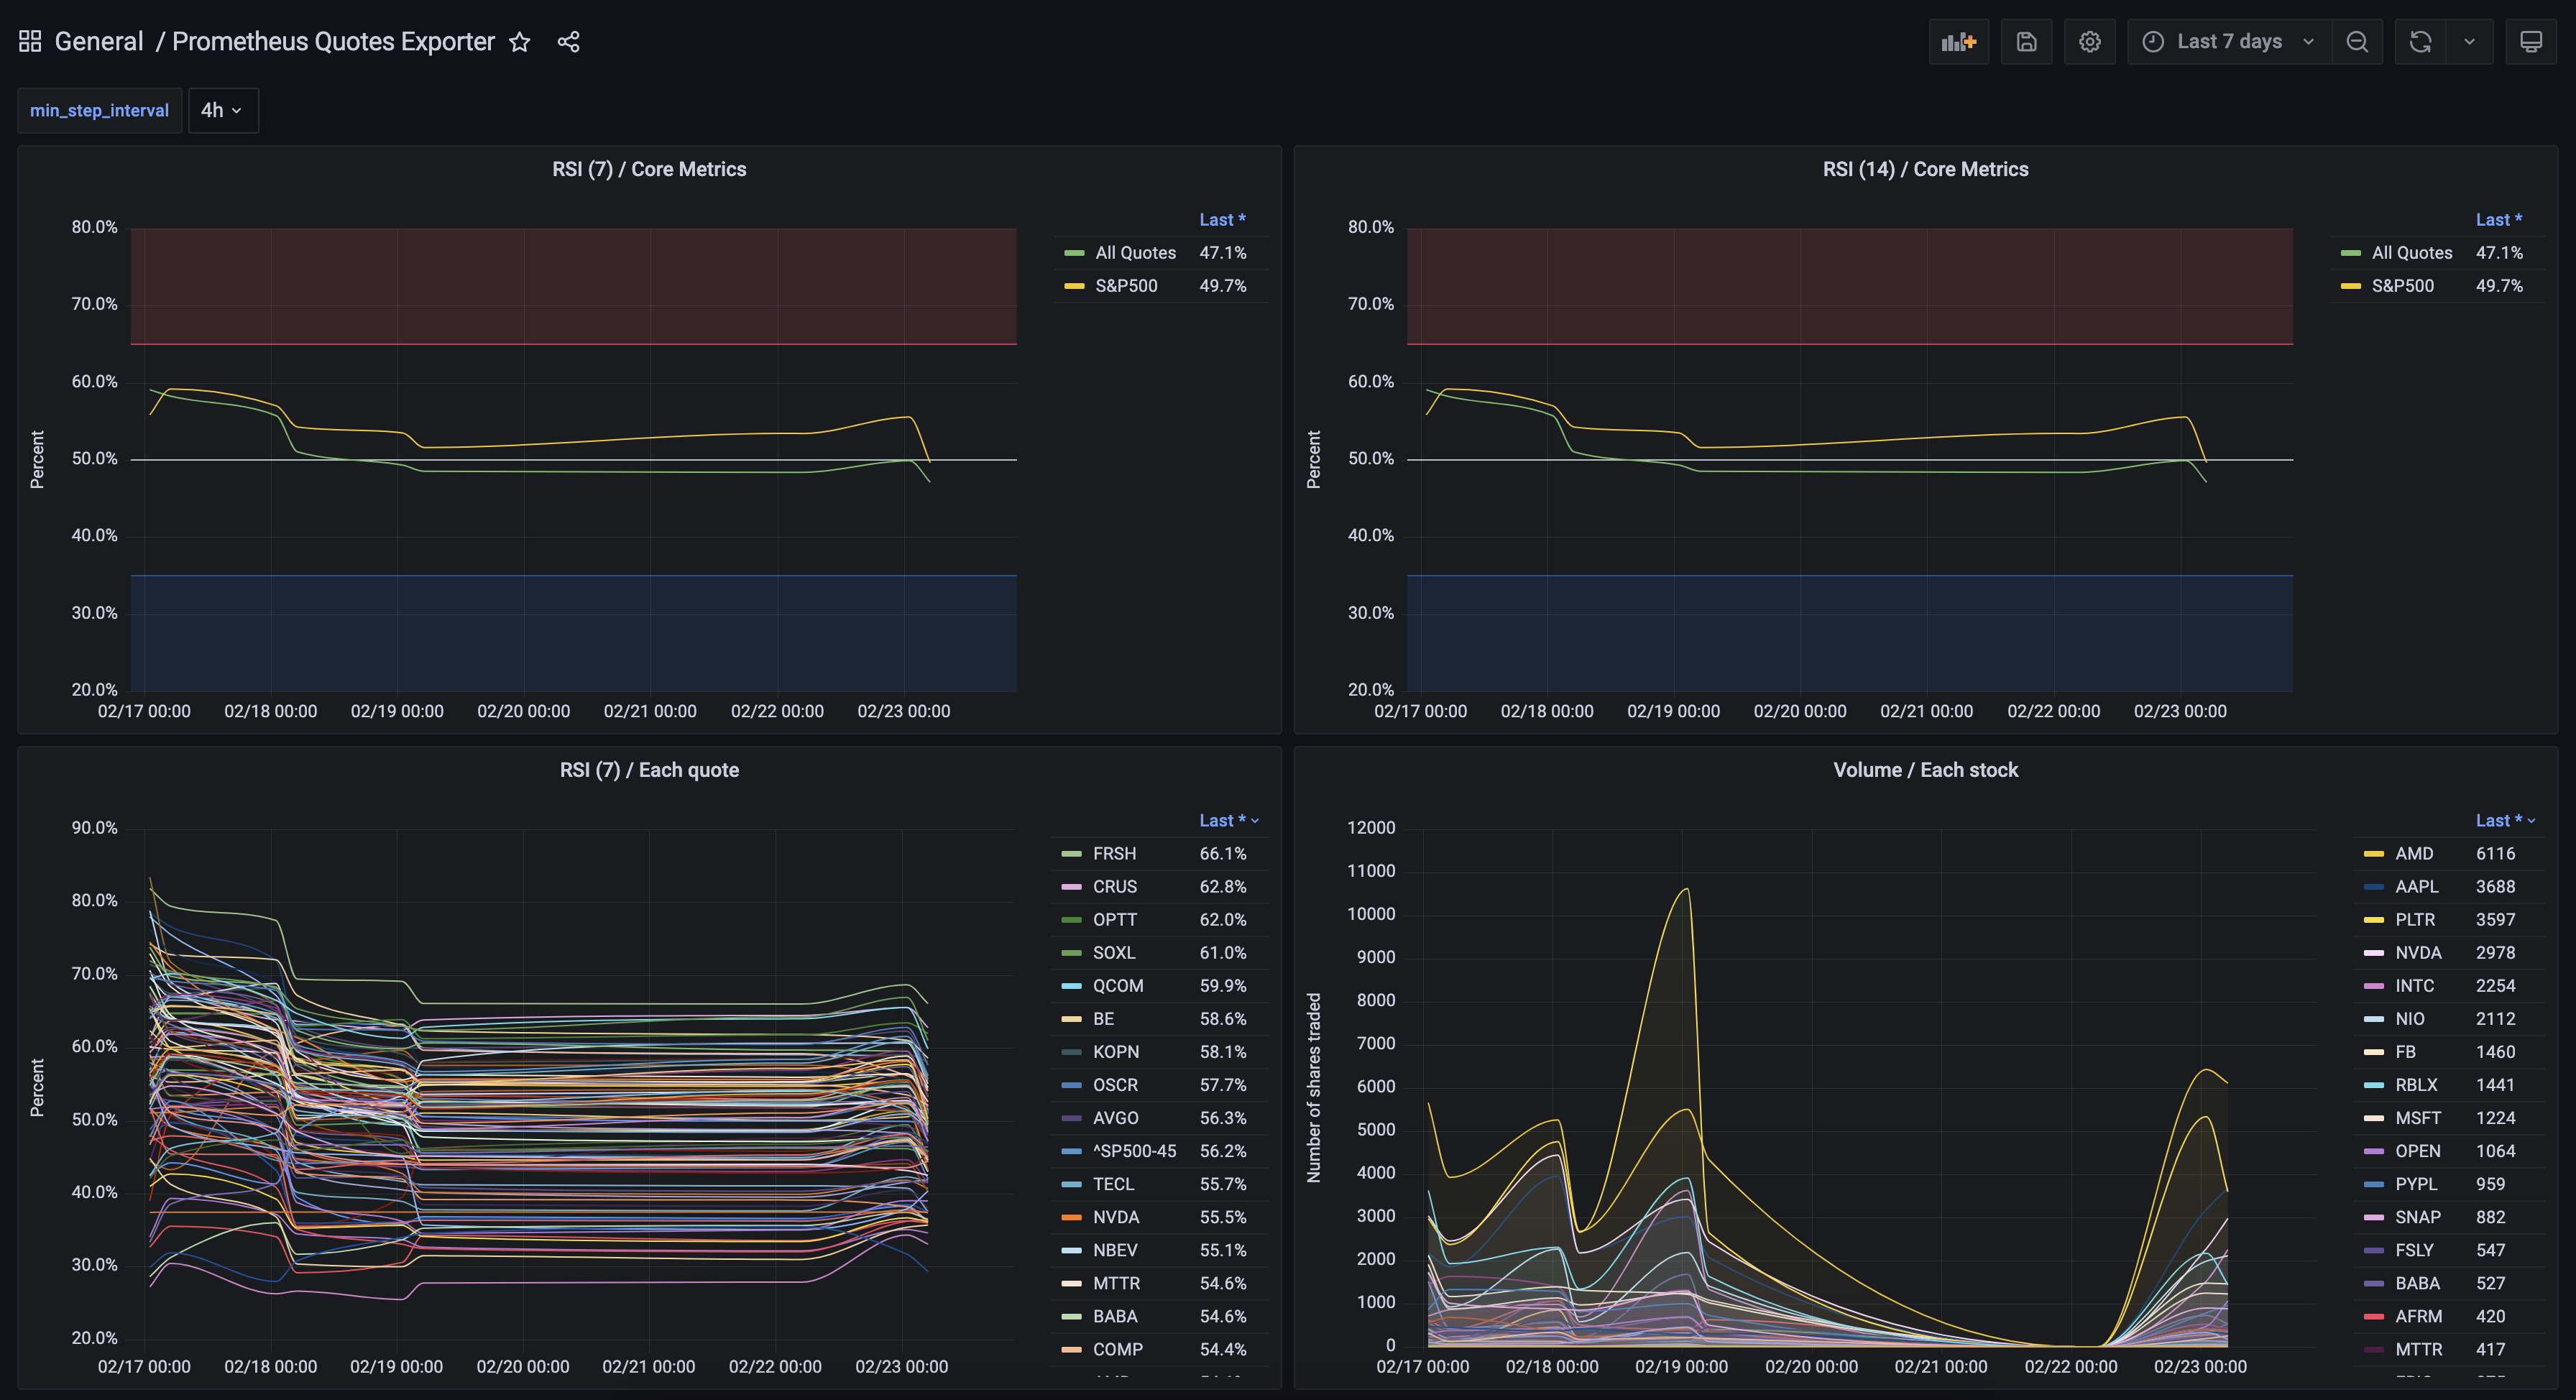2576x1400 pixels.
Task: Sort RSI (14) Core Metrics legend by Last
Action: [2498, 220]
